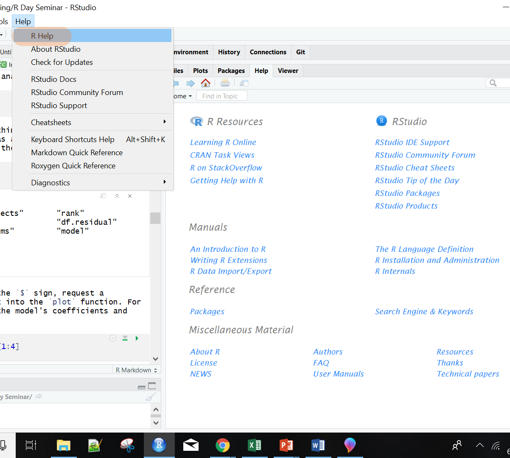The image size is (510, 458).
Task: Open Markdown Quick Reference
Action: [92, 152]
